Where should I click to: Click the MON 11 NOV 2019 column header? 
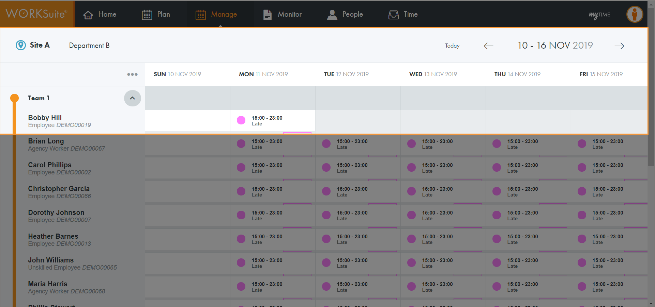tap(263, 74)
